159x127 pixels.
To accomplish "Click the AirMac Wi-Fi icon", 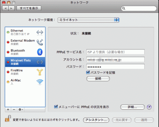I will 40,82.
